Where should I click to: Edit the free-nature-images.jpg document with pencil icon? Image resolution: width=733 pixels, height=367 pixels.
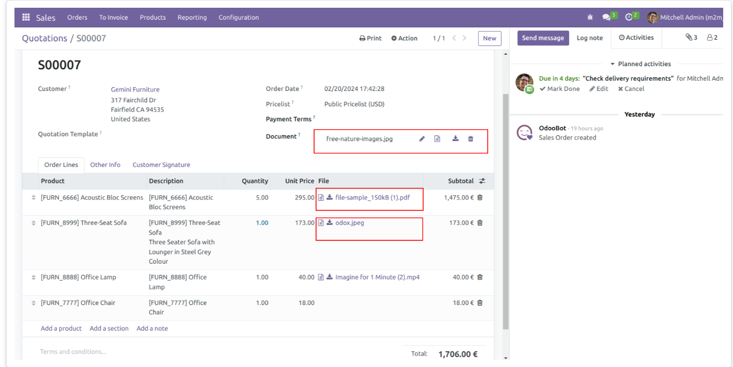pos(422,139)
